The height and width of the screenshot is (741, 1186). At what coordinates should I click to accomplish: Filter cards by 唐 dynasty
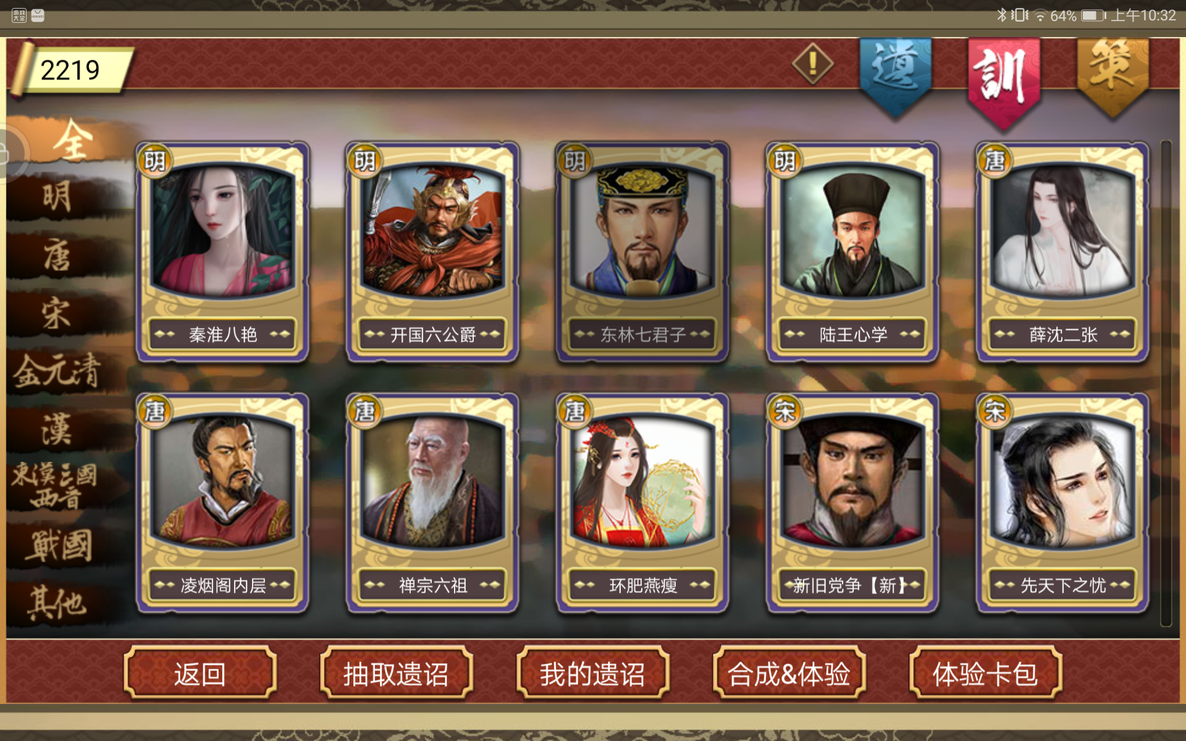coord(57,255)
